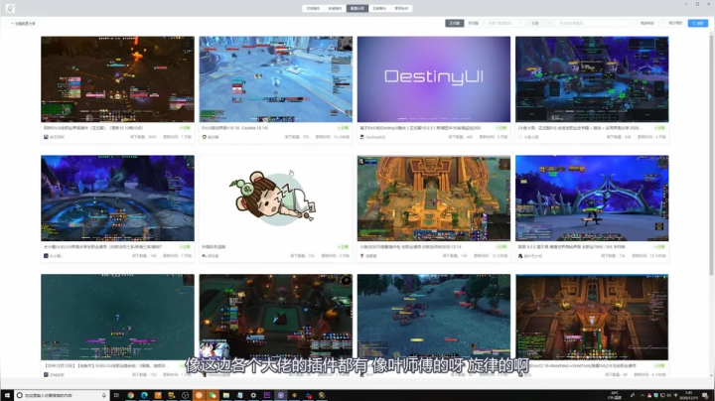Click the green tag on the sleeping girl card
Viewport: 715px width, 401px height.
tap(344, 247)
